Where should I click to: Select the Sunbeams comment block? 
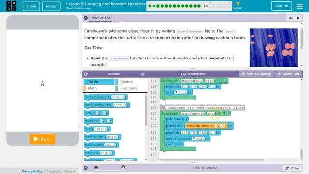[x=203, y=108]
